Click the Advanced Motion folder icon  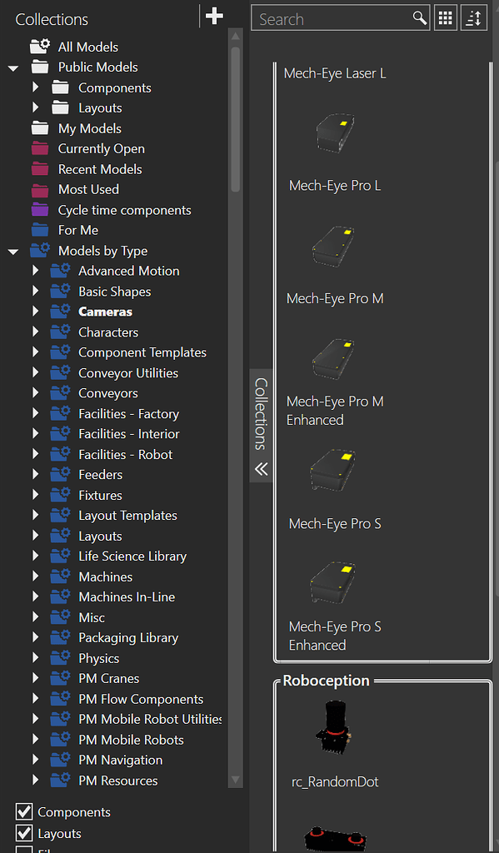coord(61,271)
